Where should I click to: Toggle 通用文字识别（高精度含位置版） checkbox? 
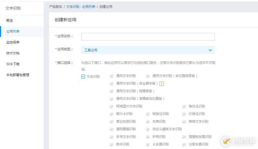[112, 99]
